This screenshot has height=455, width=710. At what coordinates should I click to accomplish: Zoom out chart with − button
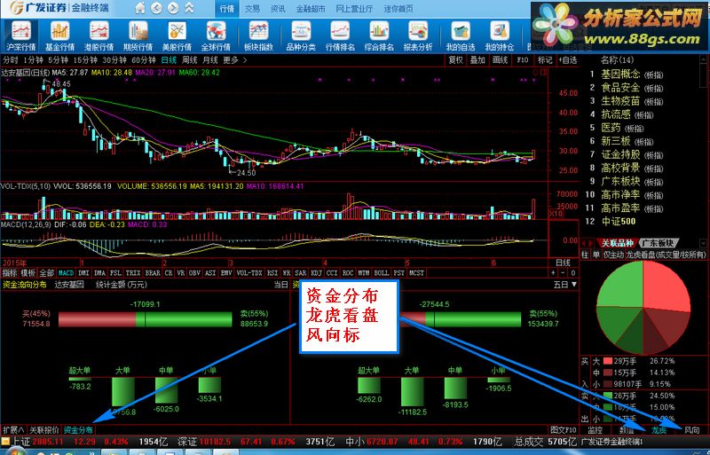tap(563, 273)
